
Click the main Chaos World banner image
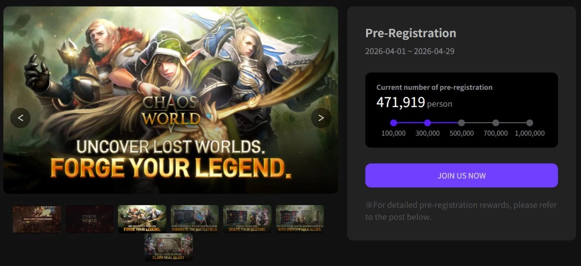tap(170, 72)
